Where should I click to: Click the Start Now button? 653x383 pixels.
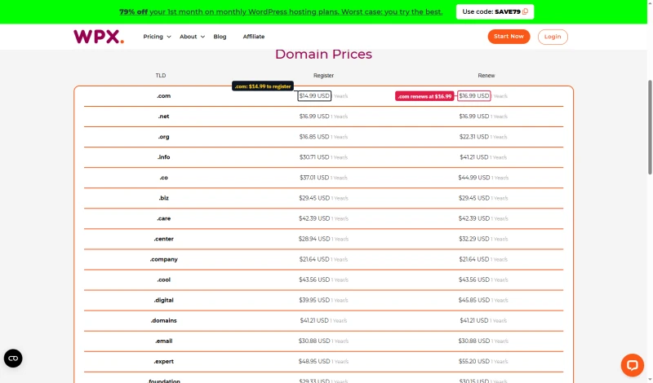click(x=509, y=37)
